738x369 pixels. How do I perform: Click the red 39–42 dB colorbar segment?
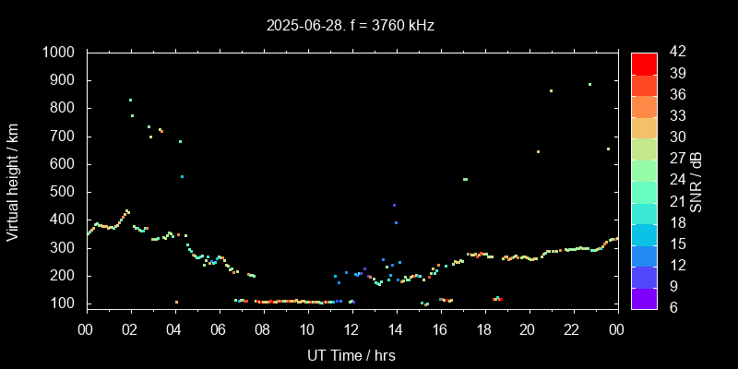point(644,63)
